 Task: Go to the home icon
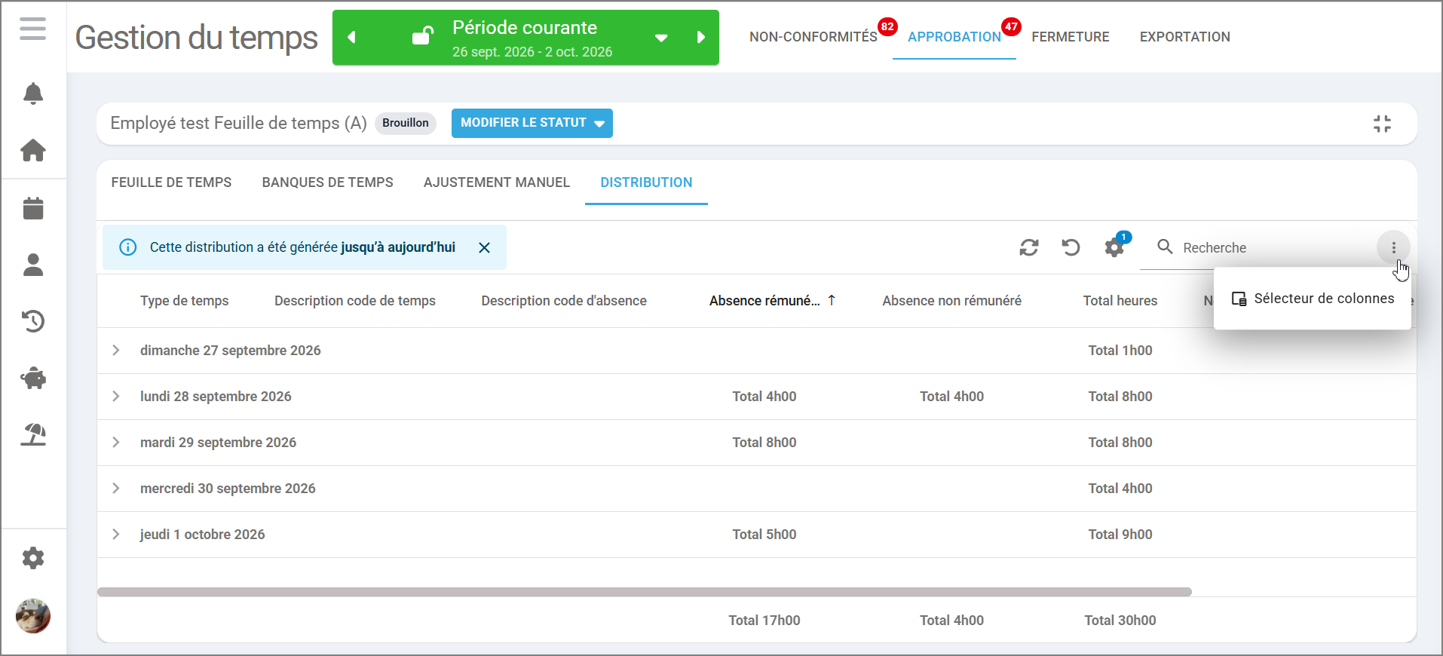(33, 150)
